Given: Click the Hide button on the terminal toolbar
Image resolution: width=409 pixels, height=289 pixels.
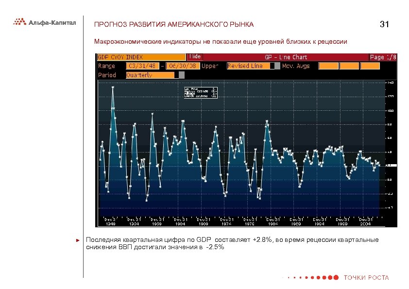Looking at the screenshot, I should (x=194, y=56).
